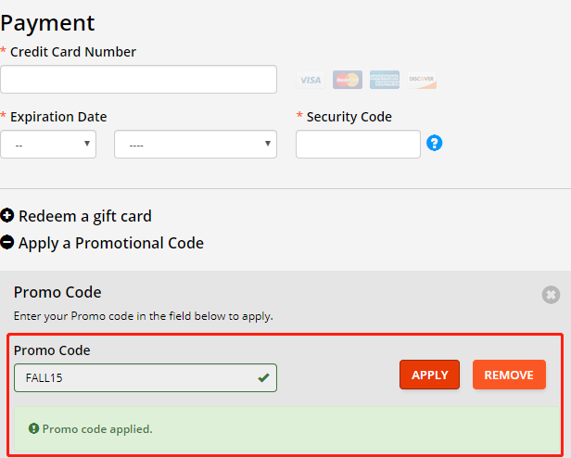Close the Promo Code panel
571x458 pixels.
pos(551,295)
